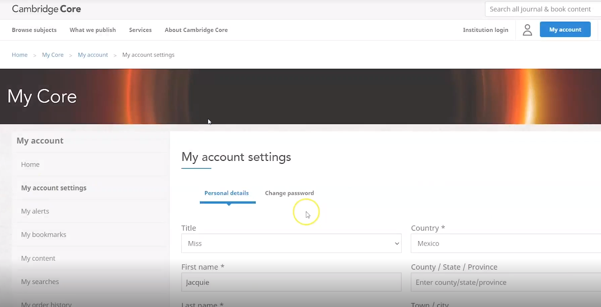This screenshot has width=601, height=307.
Task: Switch to Personal details tab
Action: click(x=227, y=193)
